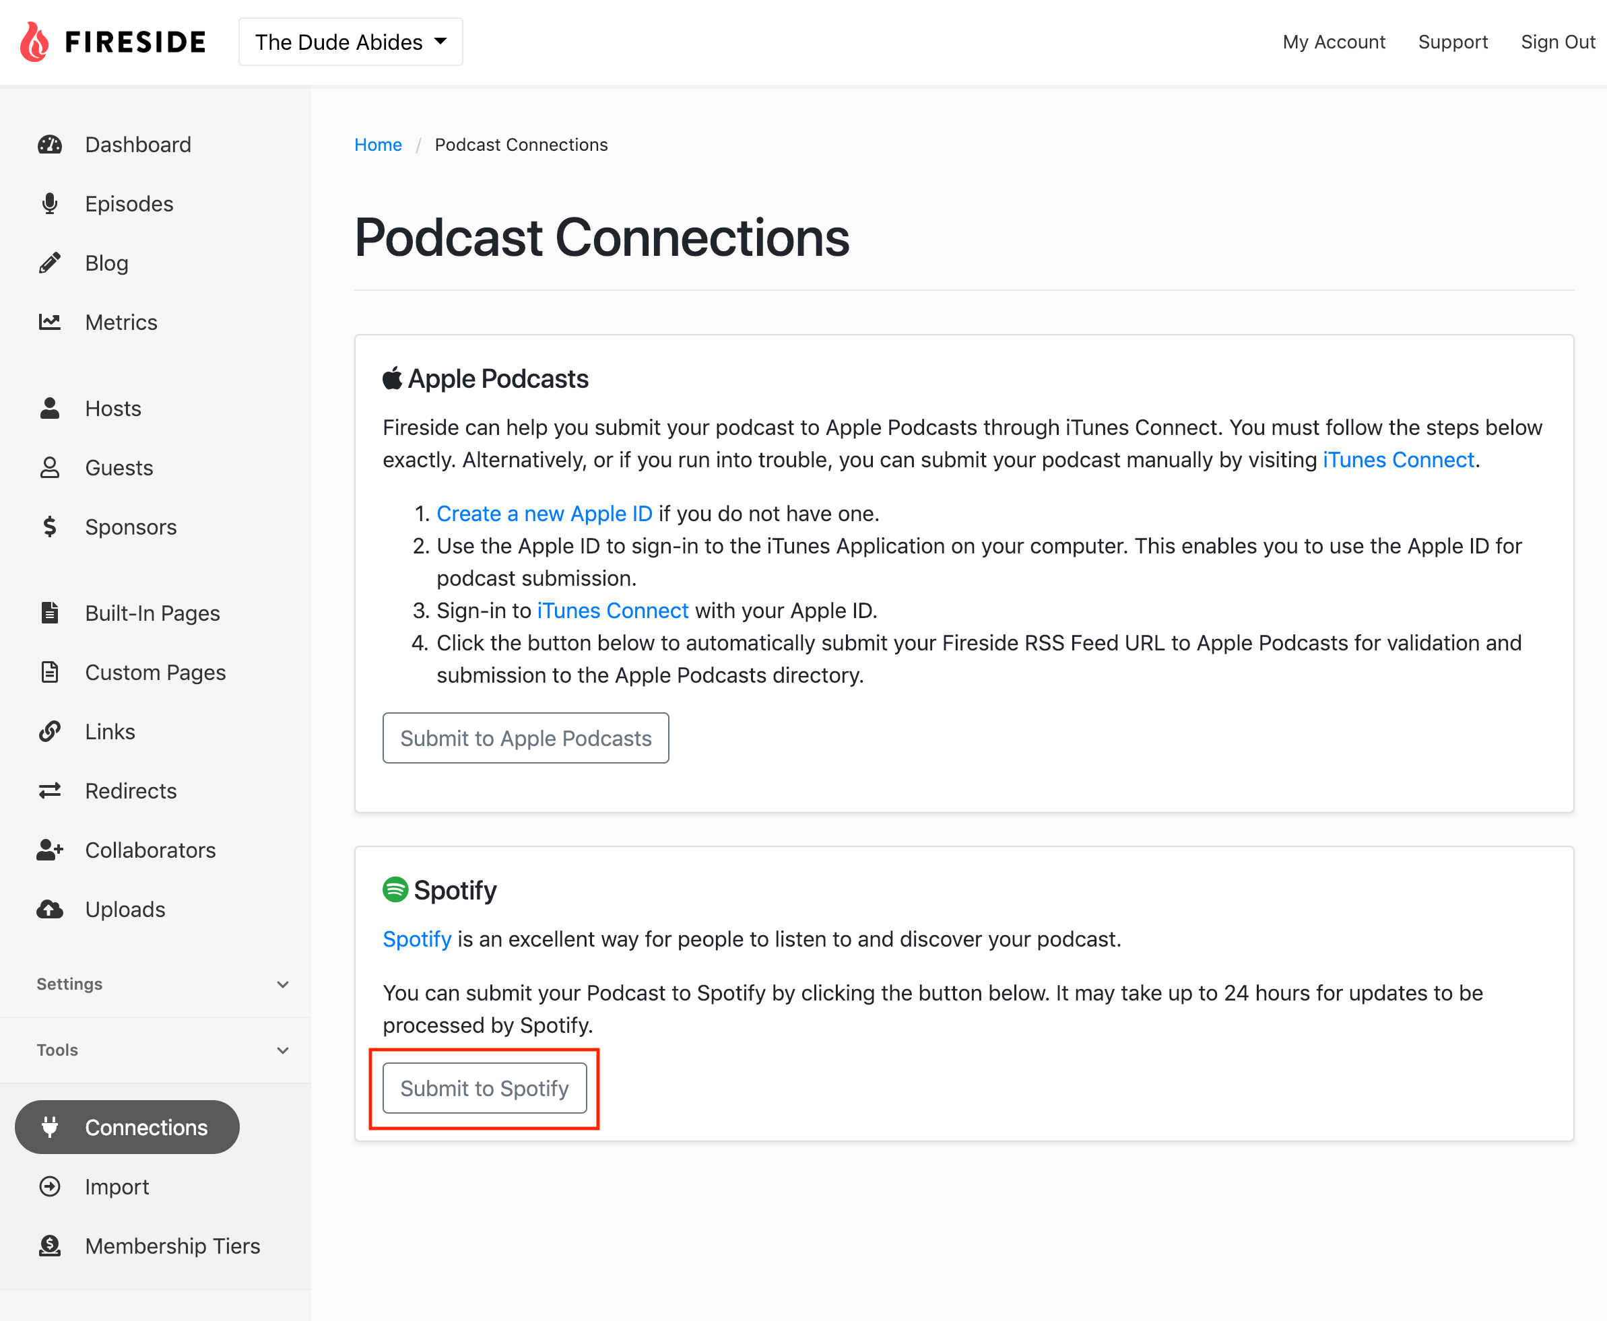Click the Connections plug icon
This screenshot has height=1321, width=1607.
[51, 1127]
